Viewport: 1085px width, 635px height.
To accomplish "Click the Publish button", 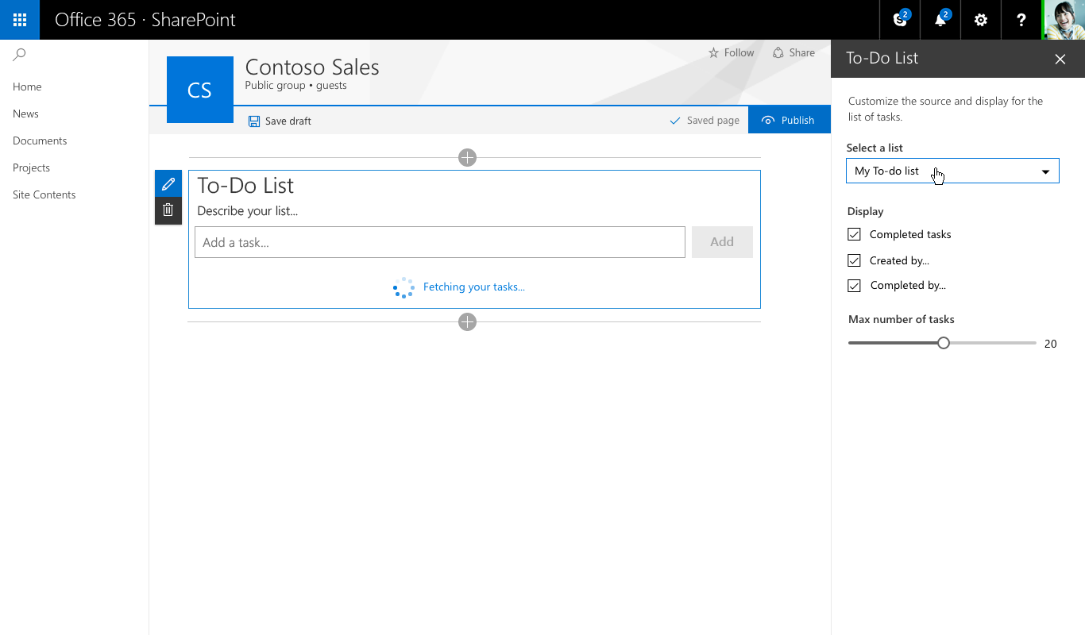I will point(790,120).
